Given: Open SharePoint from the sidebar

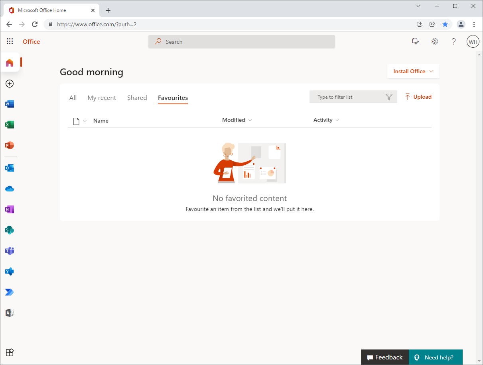Looking at the screenshot, I should 10,230.
